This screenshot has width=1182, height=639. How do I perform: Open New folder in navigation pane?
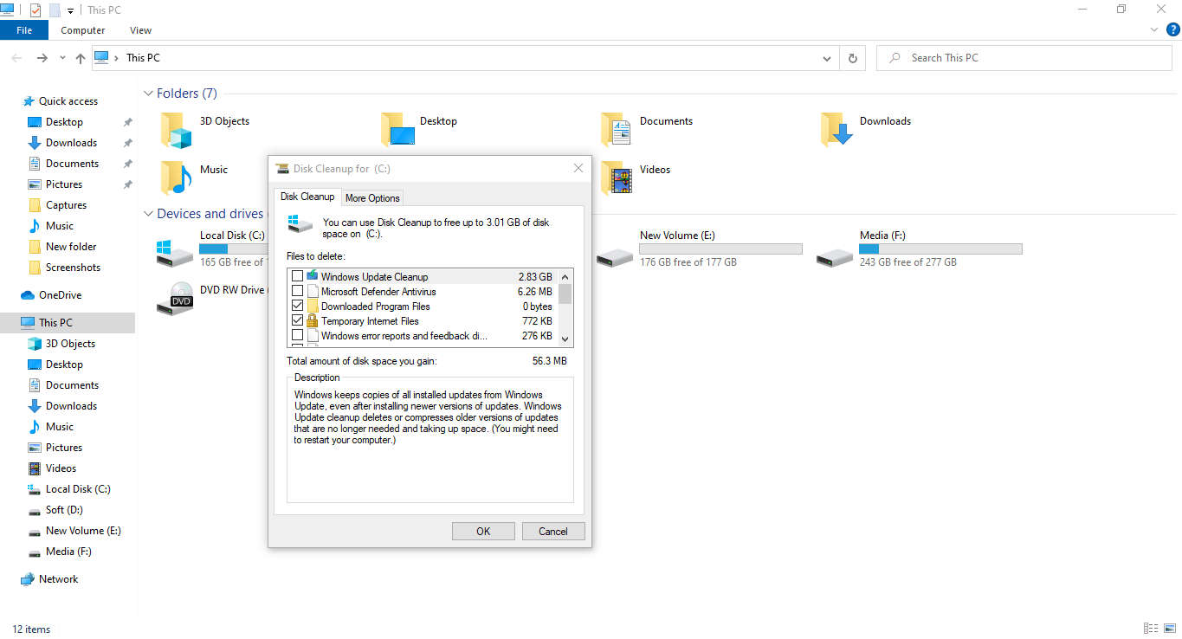pos(61,247)
